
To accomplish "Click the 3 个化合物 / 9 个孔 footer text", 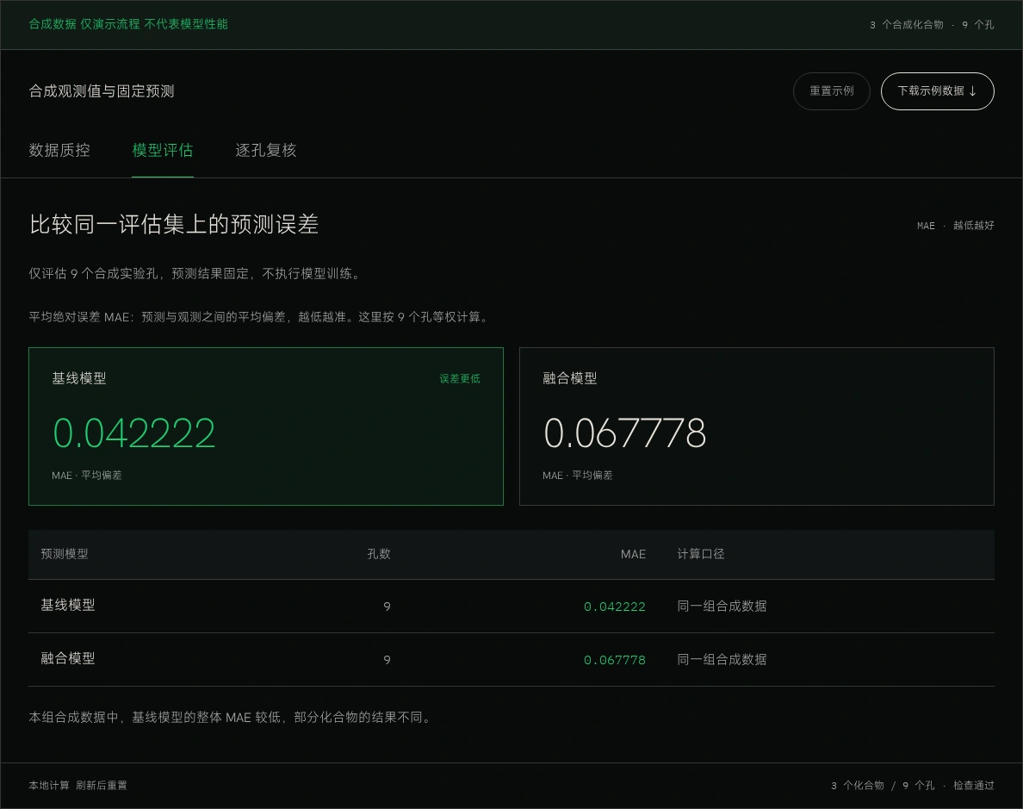I will coord(883,786).
